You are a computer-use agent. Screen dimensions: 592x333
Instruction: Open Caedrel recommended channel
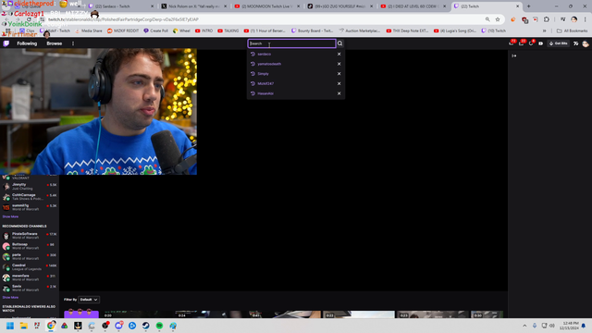click(x=30, y=267)
